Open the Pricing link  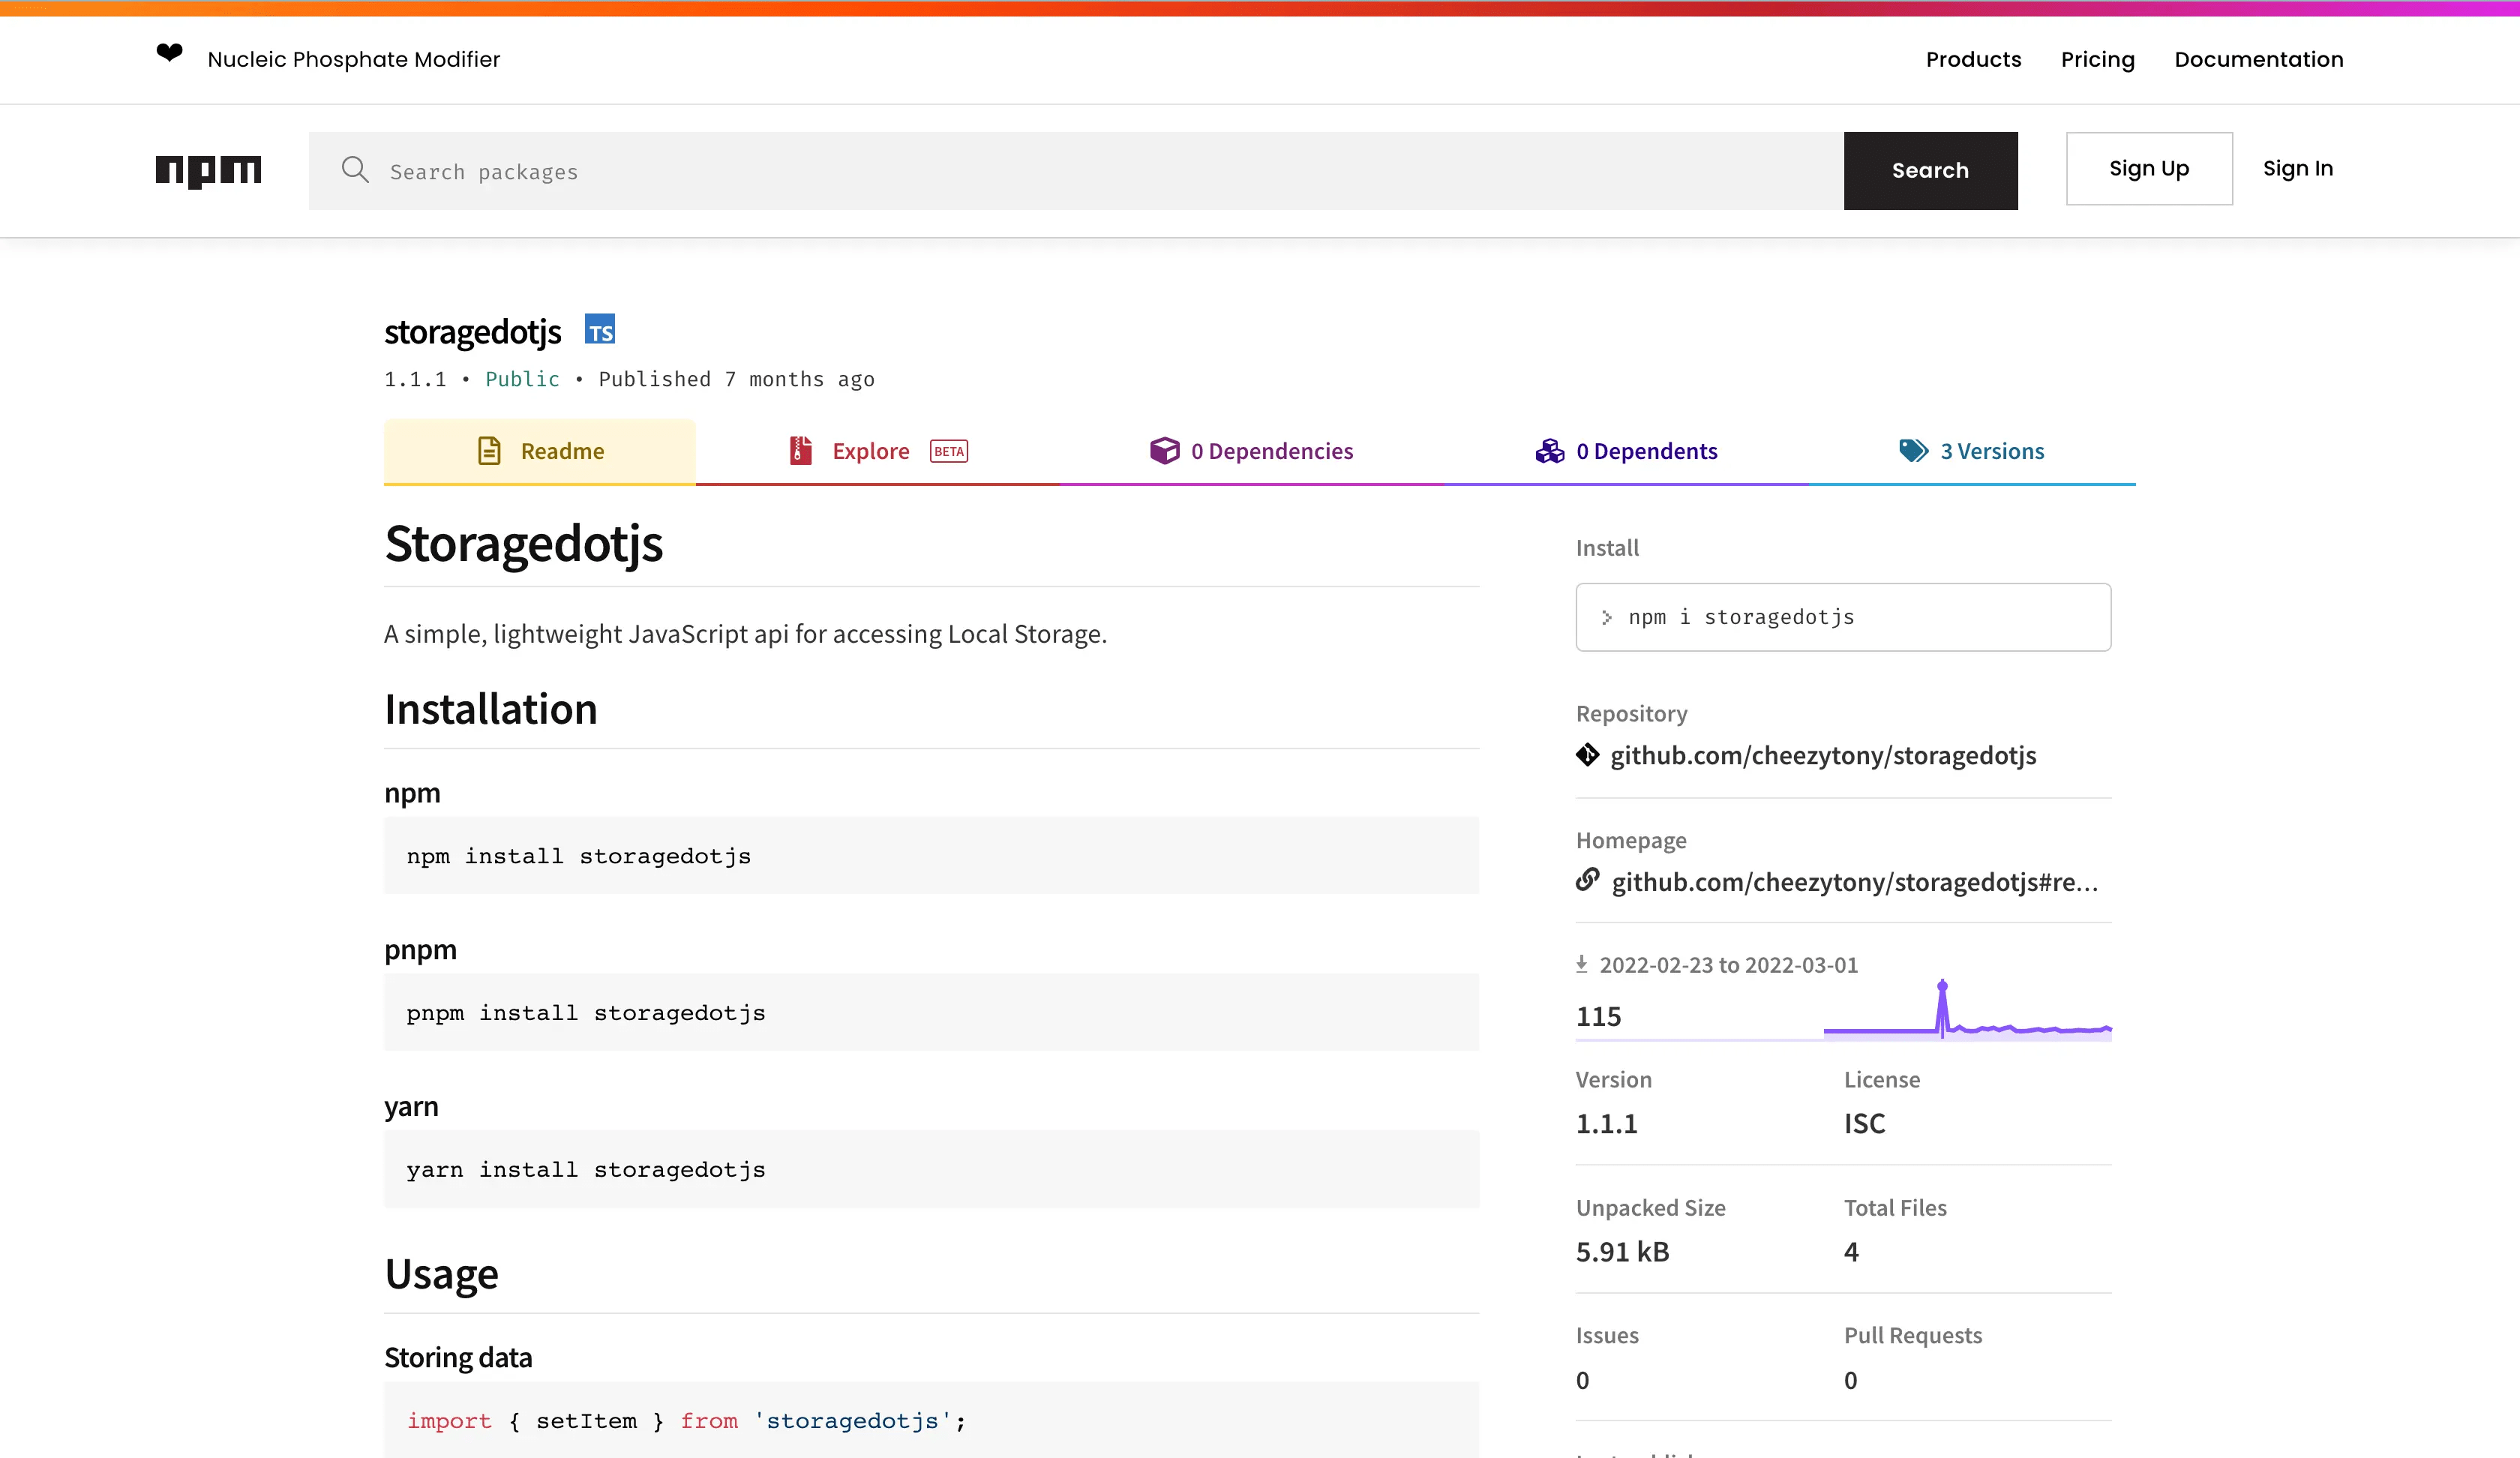pos(2097,59)
